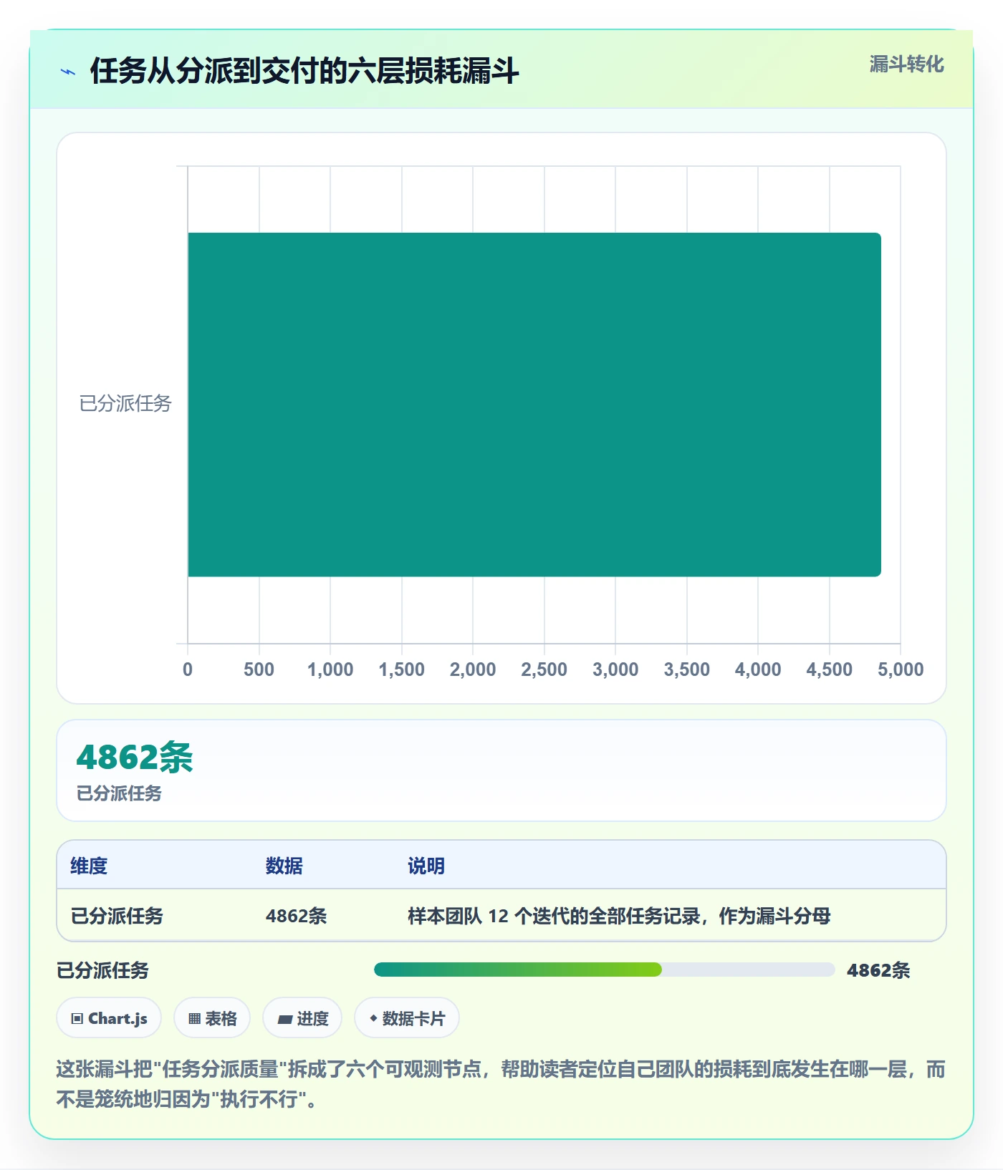Click the large 4862条 figure in the stat card
1003x1170 pixels.
[135, 757]
